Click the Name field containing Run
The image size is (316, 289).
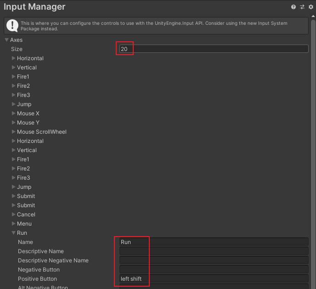tap(214, 242)
